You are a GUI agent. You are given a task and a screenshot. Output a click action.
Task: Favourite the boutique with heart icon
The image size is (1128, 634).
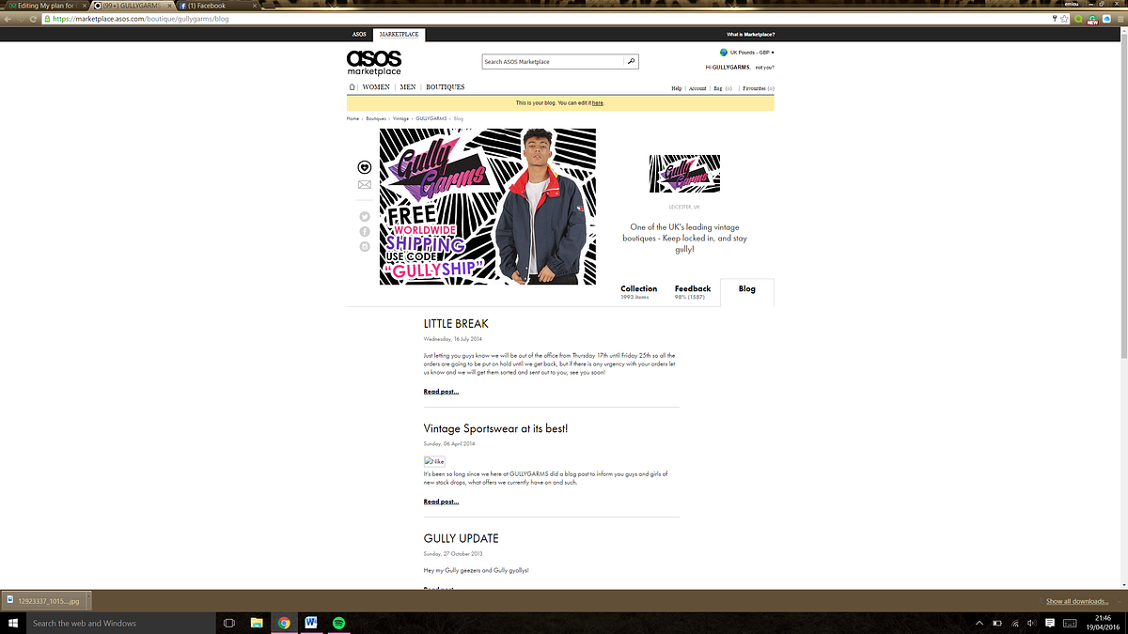click(x=365, y=167)
